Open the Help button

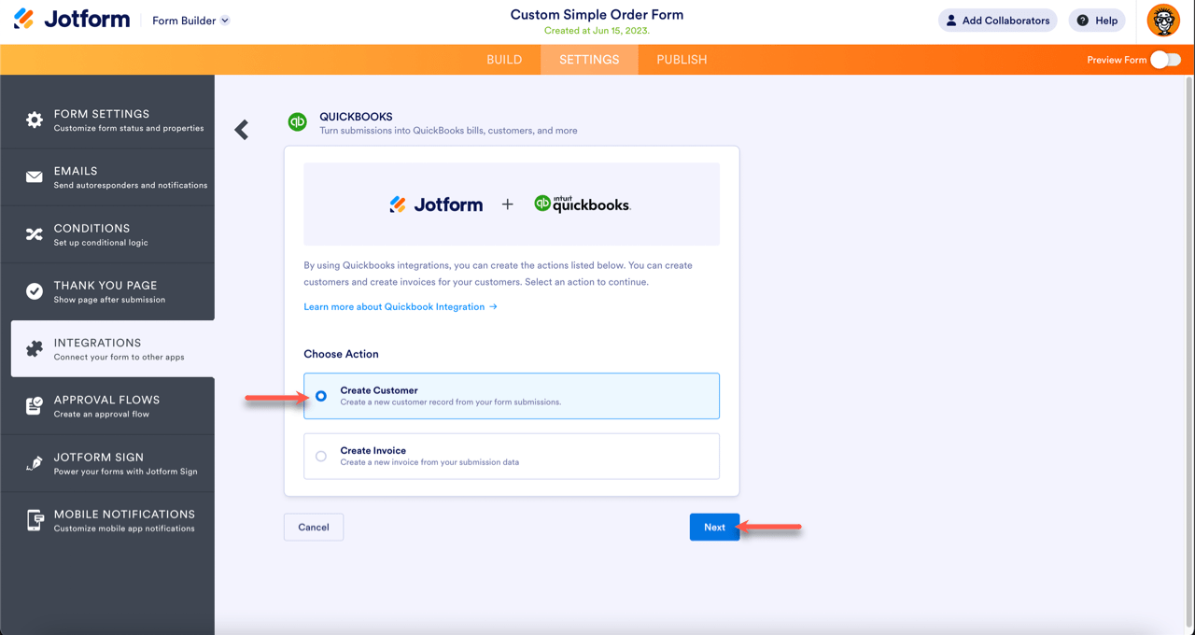1097,21
